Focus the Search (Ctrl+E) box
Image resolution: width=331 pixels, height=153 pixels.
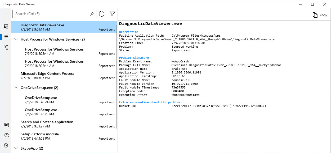point(54,14)
